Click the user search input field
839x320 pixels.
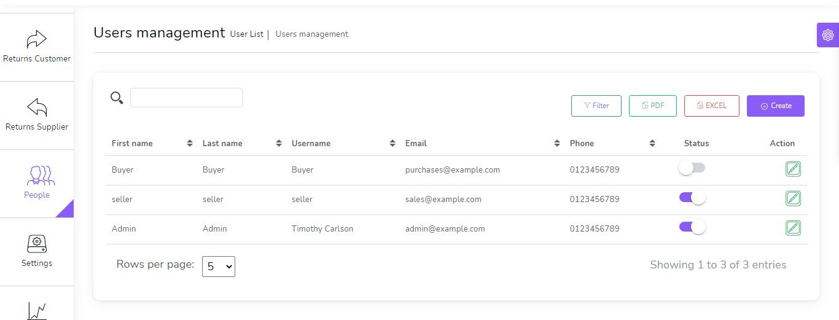pyautogui.click(x=186, y=98)
